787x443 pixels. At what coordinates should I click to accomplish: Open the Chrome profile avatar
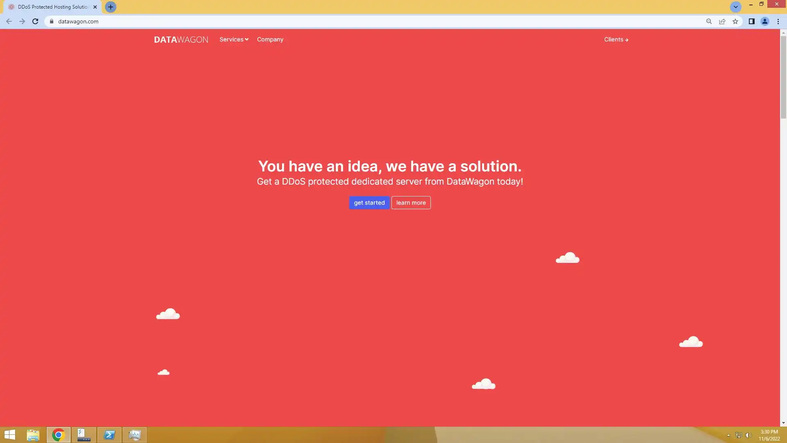764,21
